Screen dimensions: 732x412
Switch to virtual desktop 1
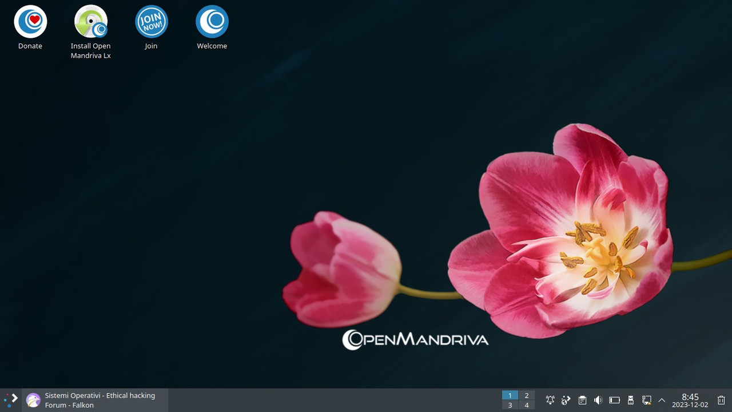[x=510, y=395]
